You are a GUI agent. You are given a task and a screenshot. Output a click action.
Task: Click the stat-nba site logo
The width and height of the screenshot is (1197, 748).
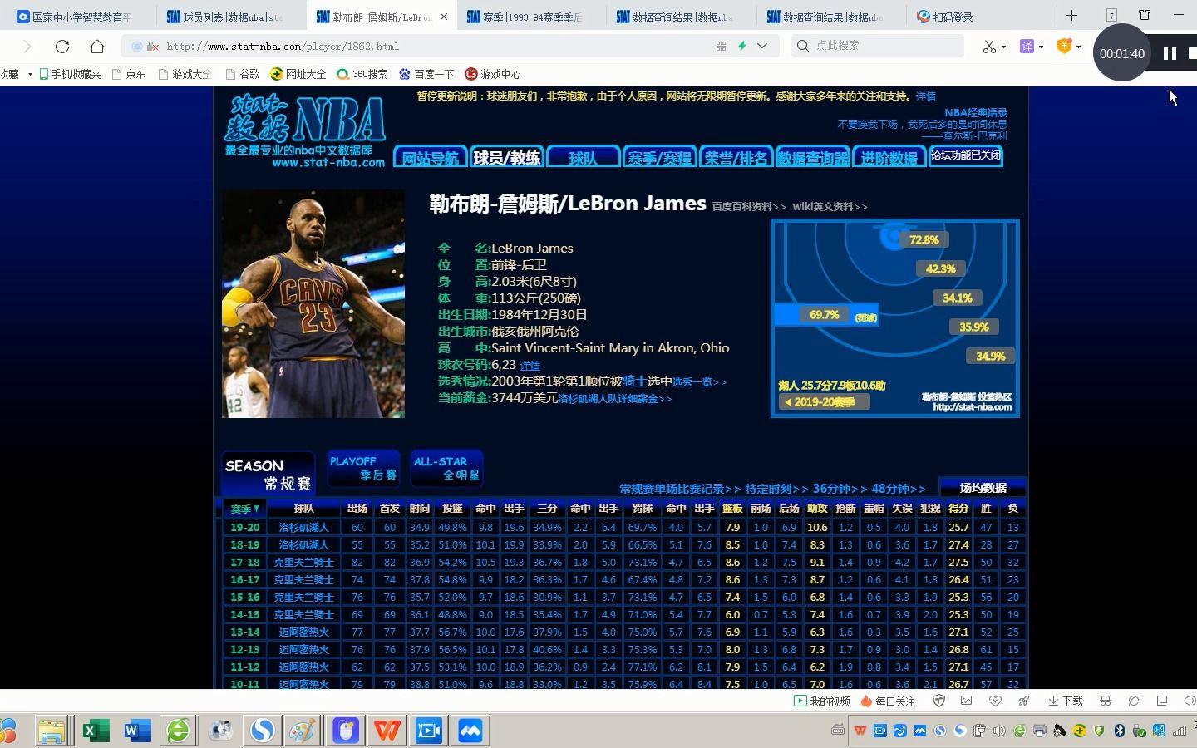[x=305, y=130]
